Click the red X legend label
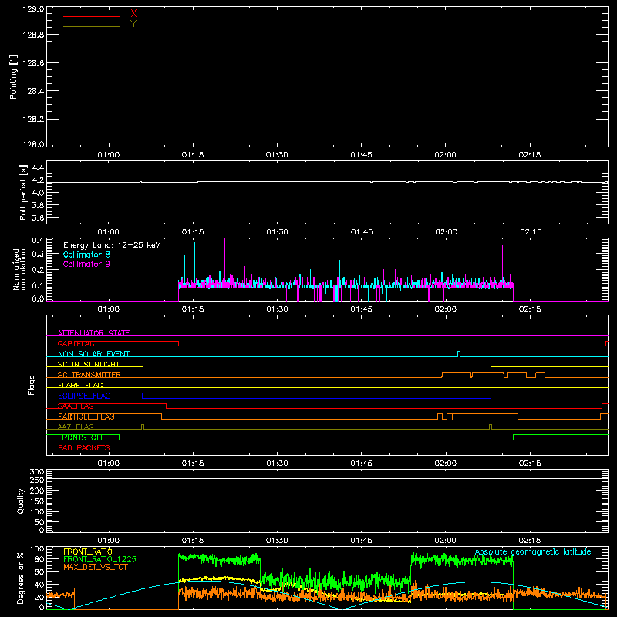Screen dimensions: 617x617 pyautogui.click(x=133, y=13)
